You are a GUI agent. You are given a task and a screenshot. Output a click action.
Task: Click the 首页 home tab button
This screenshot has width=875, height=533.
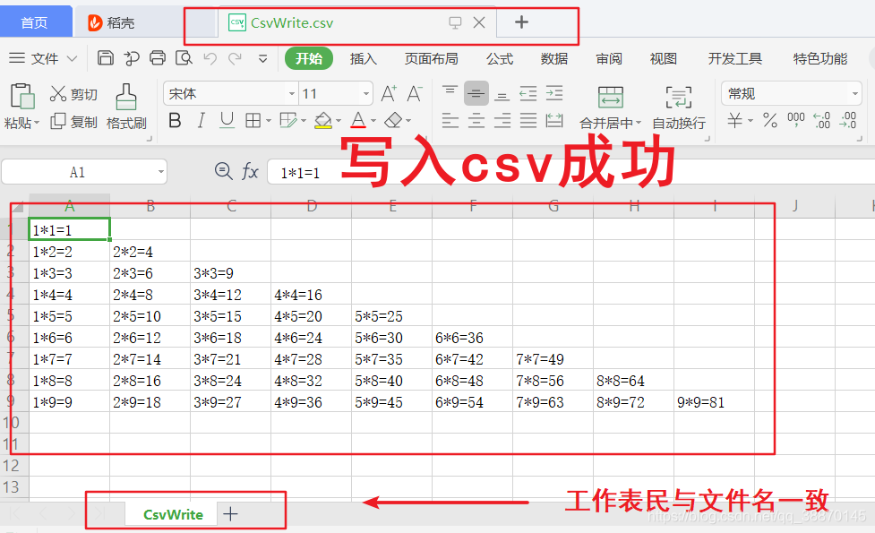click(35, 21)
